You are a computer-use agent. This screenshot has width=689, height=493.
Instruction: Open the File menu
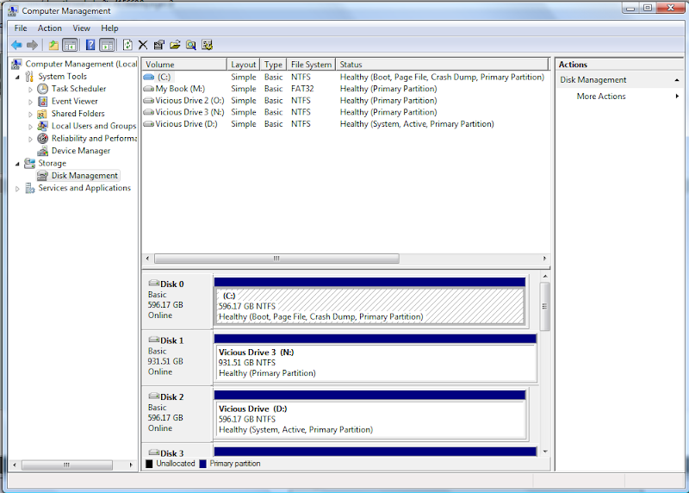[21, 28]
